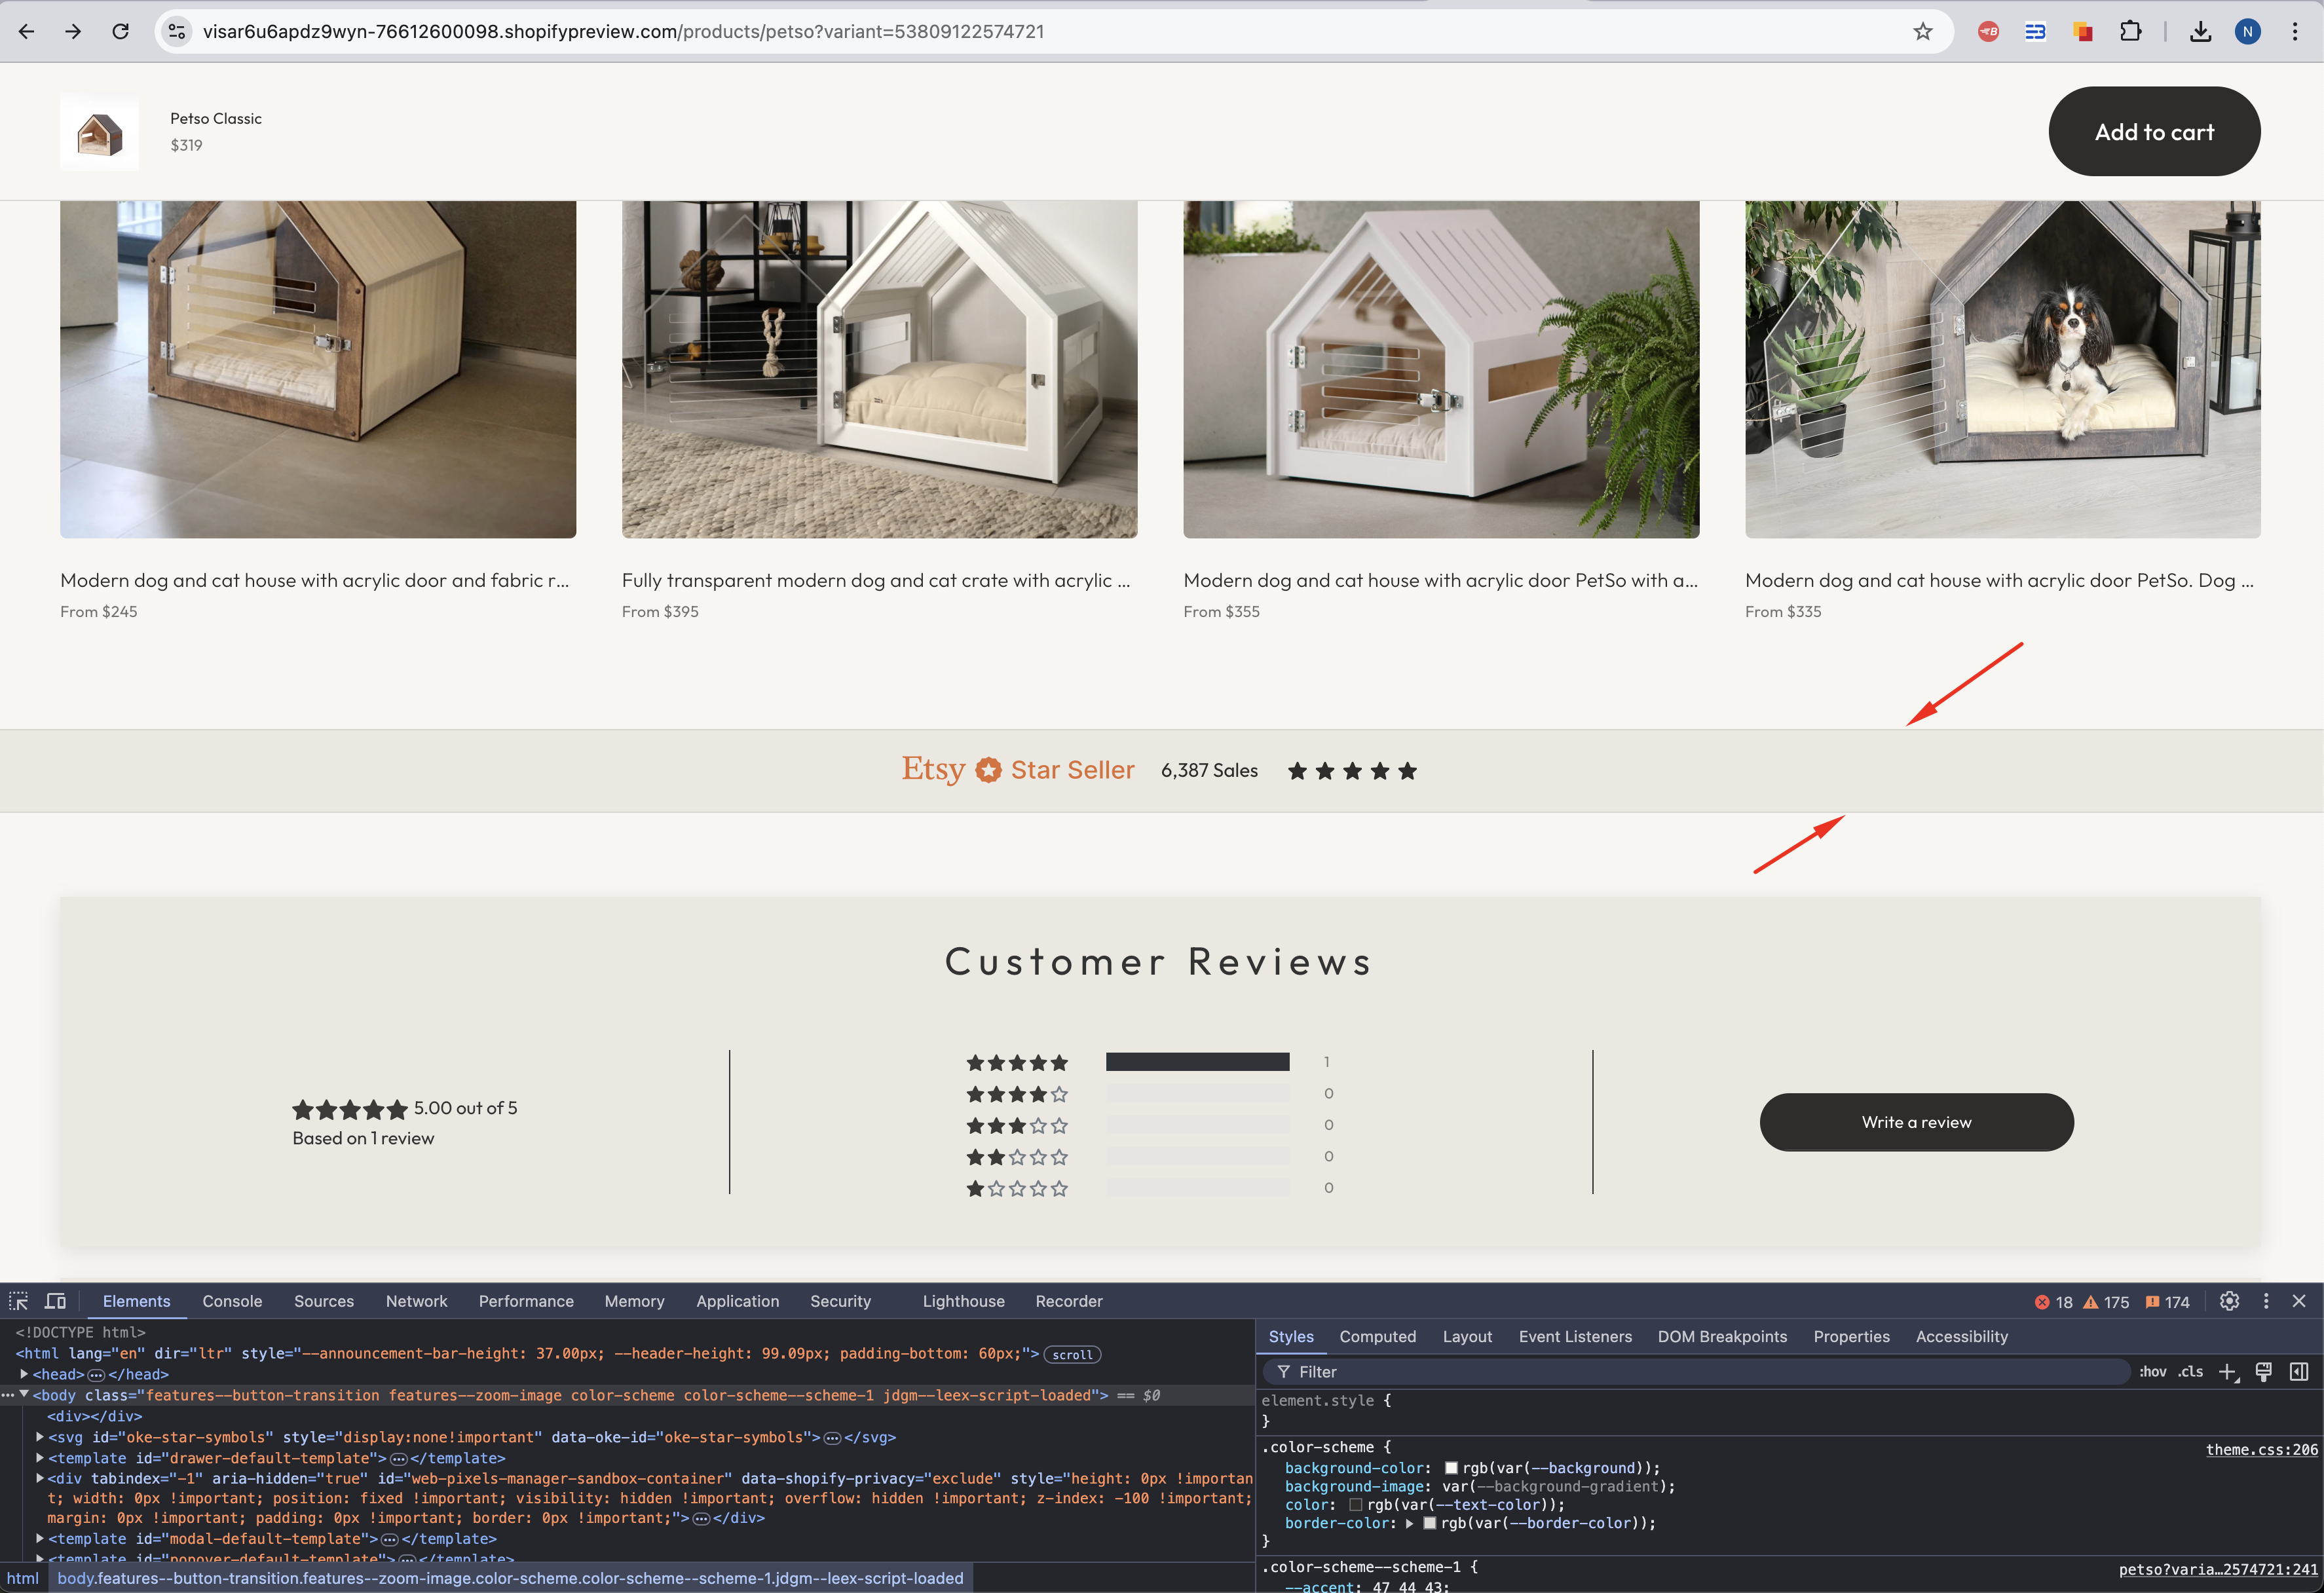
Task: Switch to the Console tab
Action: click(232, 1301)
